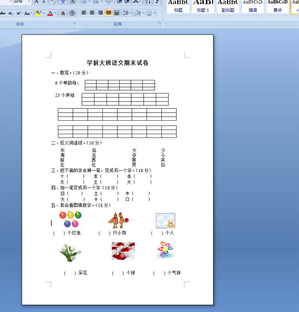The image size is (299, 312).
Task: Select the colored light bulbs picture
Action: pos(71,219)
